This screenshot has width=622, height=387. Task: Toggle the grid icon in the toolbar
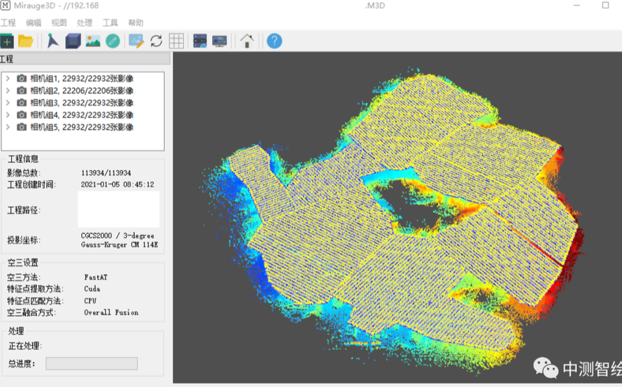(176, 41)
